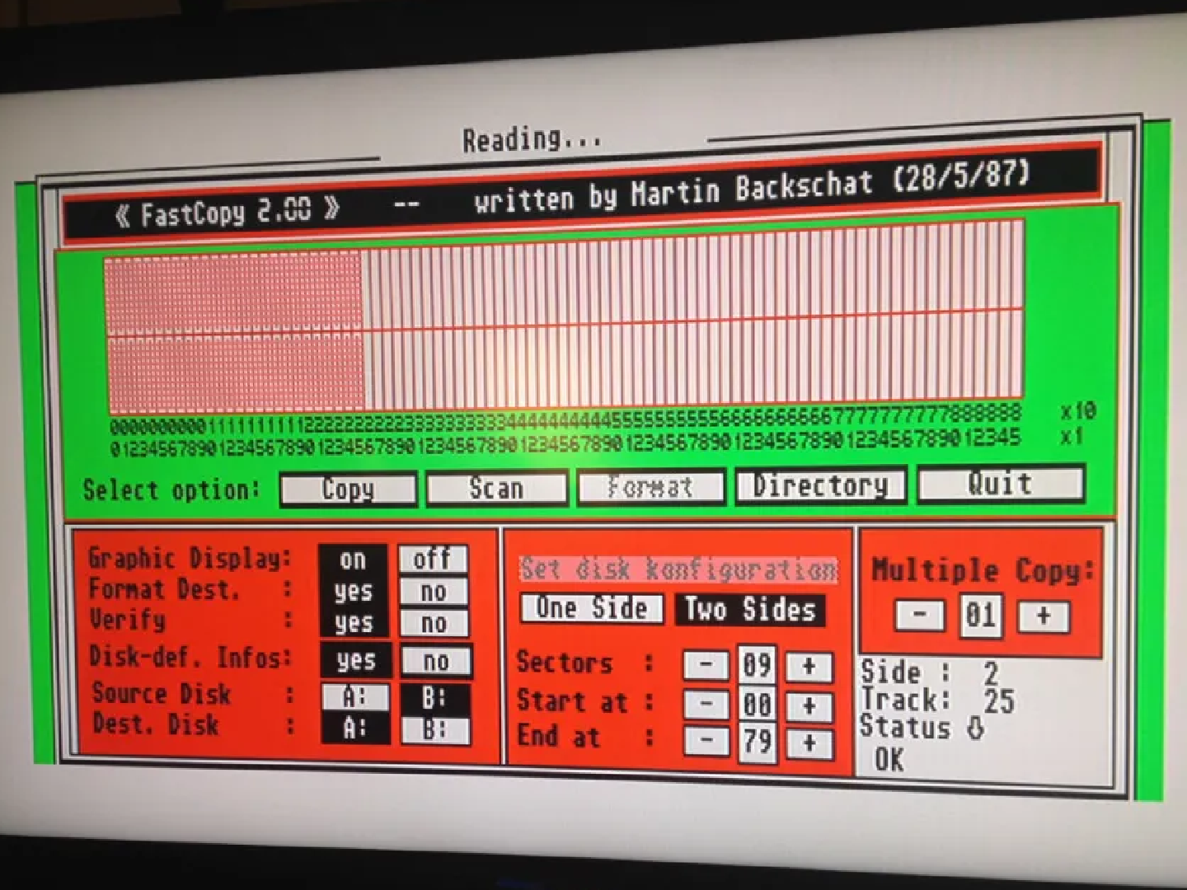Choose the Scan option
Screen dimensions: 1187x890
click(x=496, y=488)
